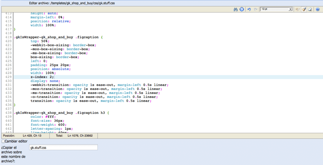The height and width of the screenshot is (165, 323).
Task: Click the 'margin-left: 0%;' line
Action: 47,17
